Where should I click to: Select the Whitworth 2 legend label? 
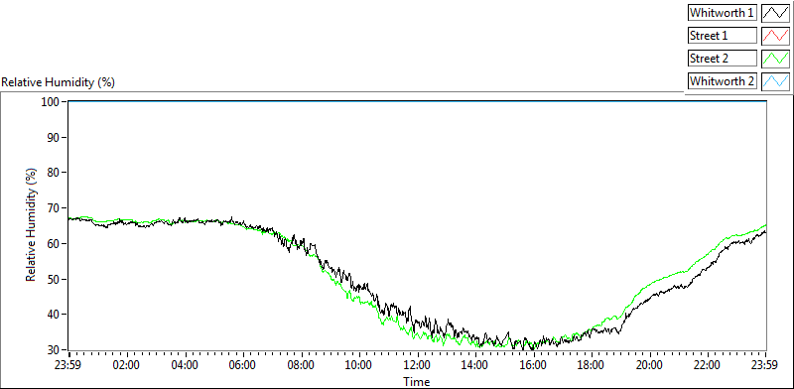tap(723, 81)
